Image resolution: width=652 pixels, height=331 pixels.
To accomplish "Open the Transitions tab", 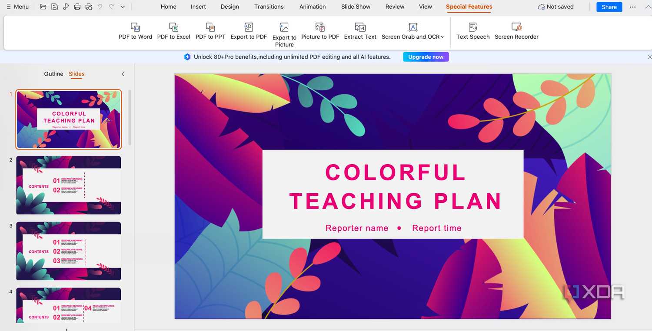I will (269, 7).
